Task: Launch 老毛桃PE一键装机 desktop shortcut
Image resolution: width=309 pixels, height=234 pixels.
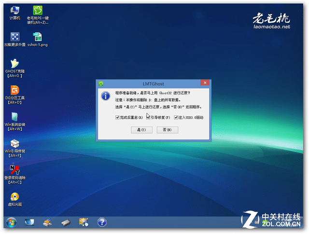Action: [38, 15]
